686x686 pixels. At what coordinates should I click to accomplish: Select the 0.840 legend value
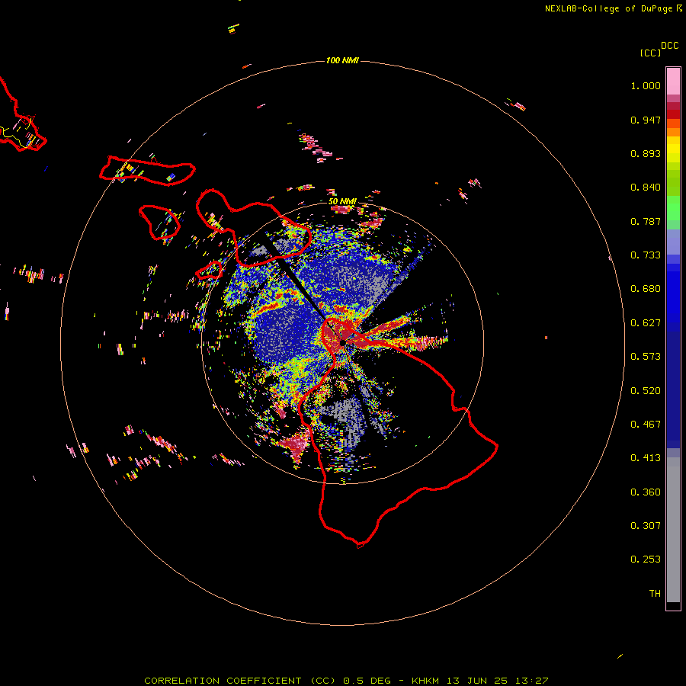coord(646,188)
